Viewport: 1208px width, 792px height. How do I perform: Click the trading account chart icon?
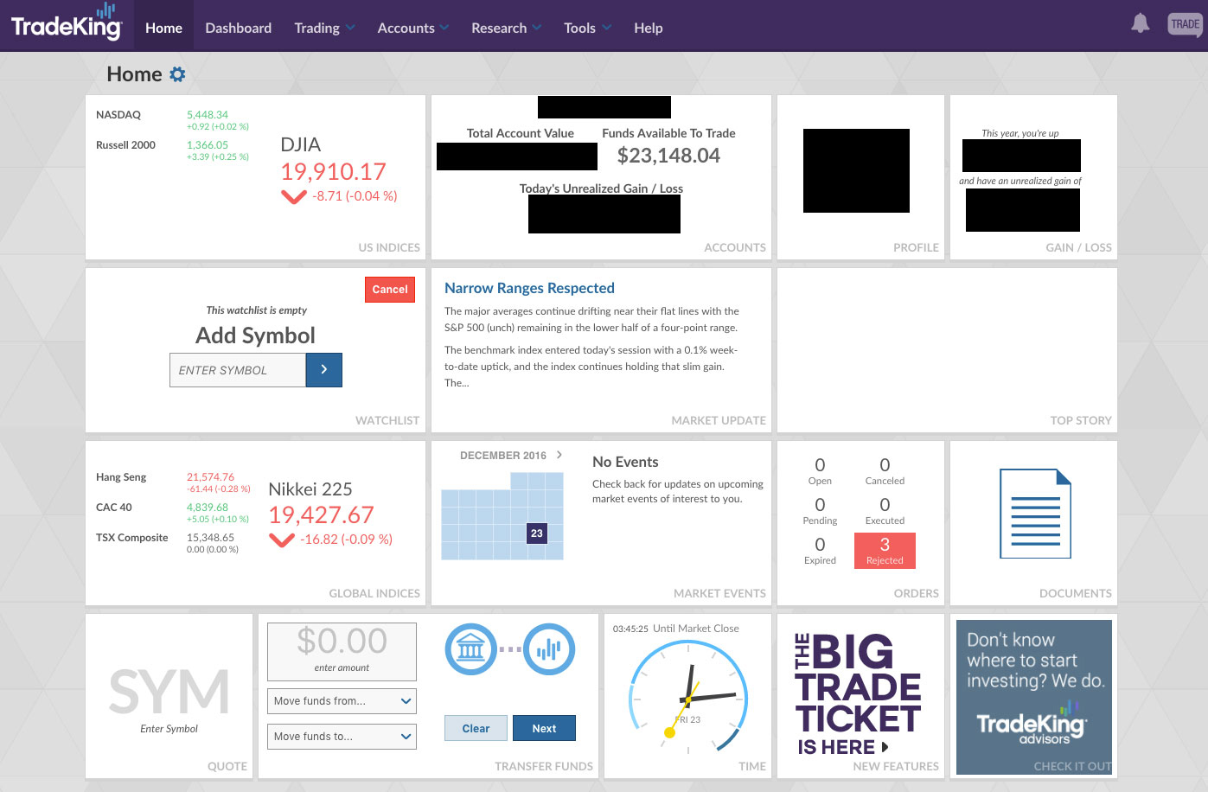pyautogui.click(x=549, y=648)
